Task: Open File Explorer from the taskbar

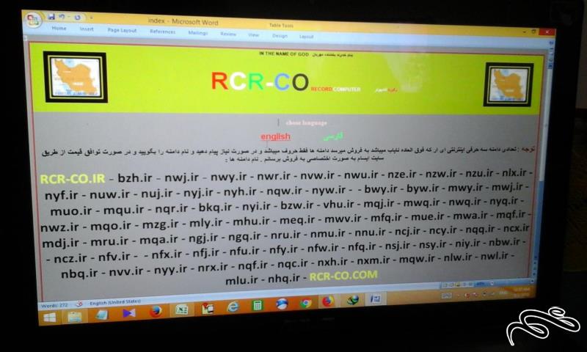Action: pyautogui.click(x=75, y=316)
